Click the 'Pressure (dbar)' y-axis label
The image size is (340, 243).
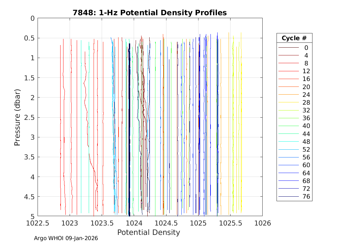tap(17, 117)
